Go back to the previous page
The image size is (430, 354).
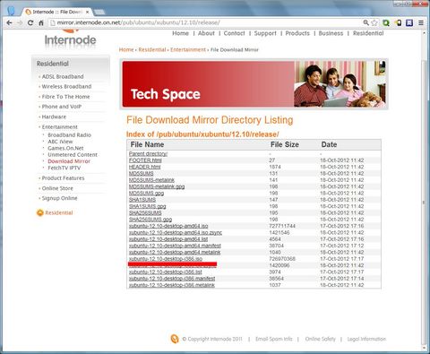coord(9,22)
